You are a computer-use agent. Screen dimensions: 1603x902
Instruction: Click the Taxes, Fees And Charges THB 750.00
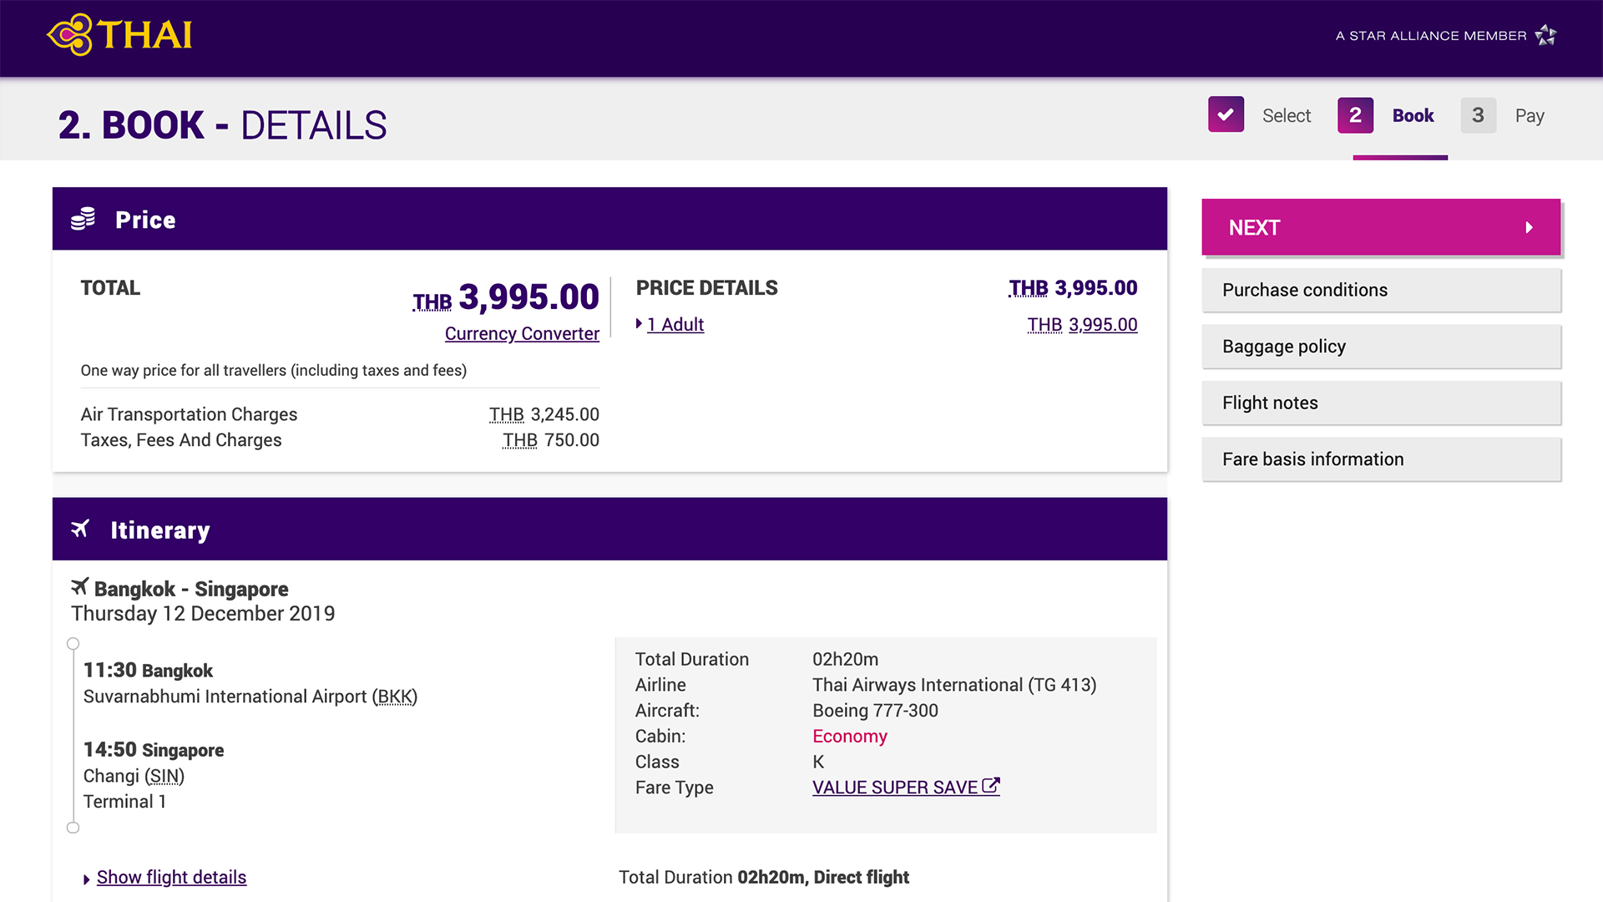(551, 440)
